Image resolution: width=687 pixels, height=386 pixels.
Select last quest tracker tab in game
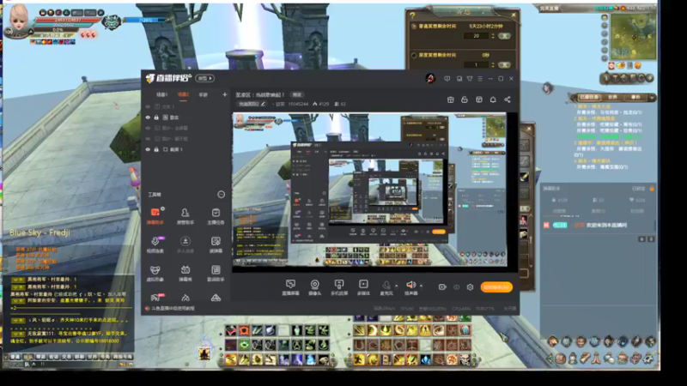635,97
